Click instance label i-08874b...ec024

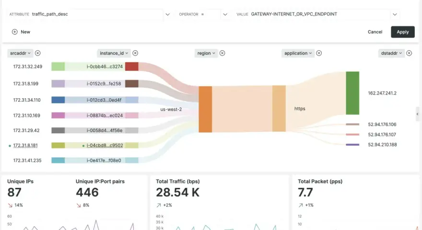105,115
